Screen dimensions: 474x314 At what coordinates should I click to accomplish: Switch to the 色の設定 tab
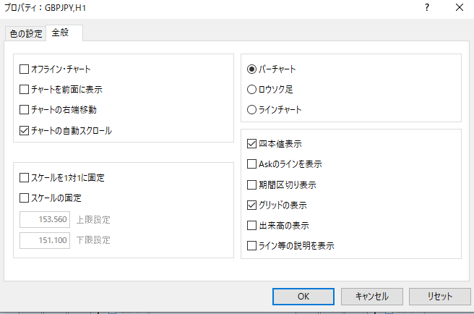26,34
